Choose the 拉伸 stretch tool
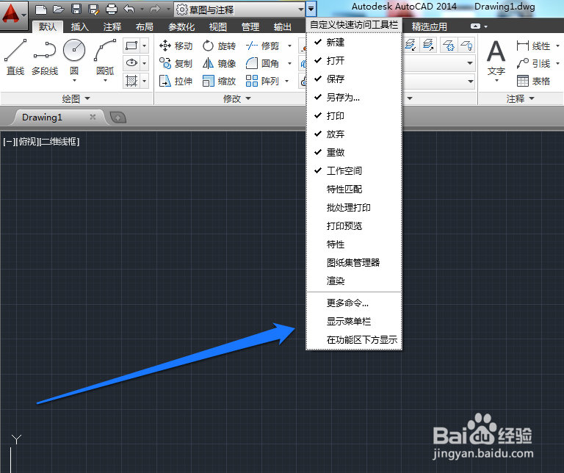 coord(176,82)
